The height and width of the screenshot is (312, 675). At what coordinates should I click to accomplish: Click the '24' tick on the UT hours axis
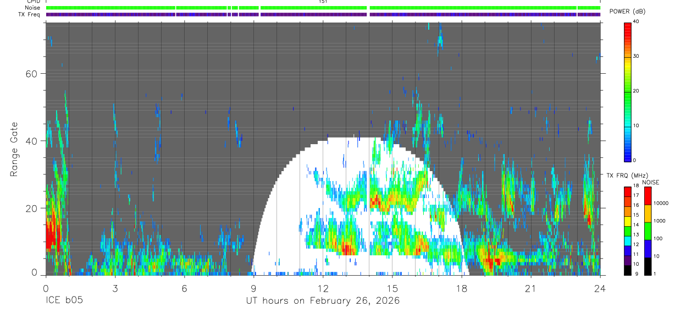(x=600, y=289)
